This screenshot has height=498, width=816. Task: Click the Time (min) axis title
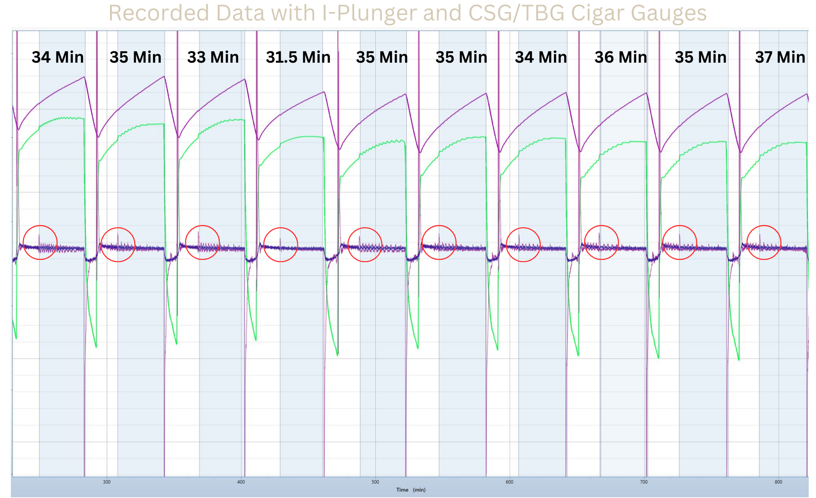(411, 490)
